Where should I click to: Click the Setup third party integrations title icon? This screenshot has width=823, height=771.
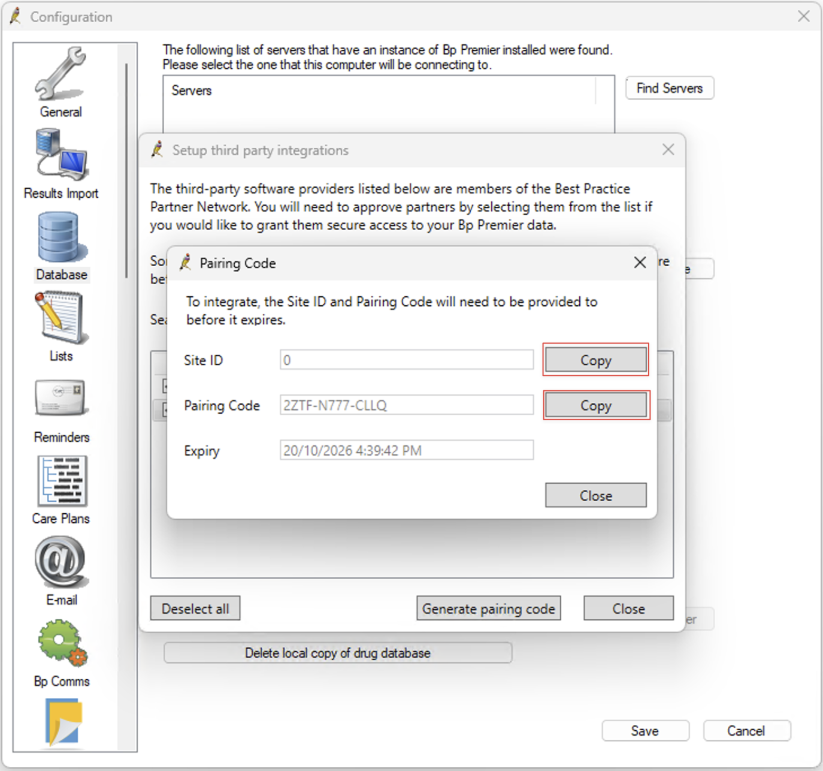(158, 149)
